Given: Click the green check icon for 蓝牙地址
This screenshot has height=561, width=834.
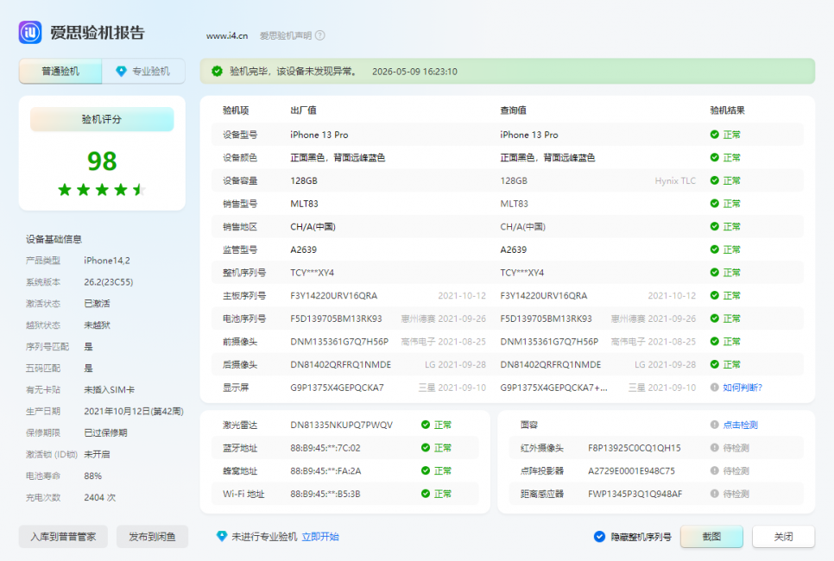Looking at the screenshot, I should (426, 448).
